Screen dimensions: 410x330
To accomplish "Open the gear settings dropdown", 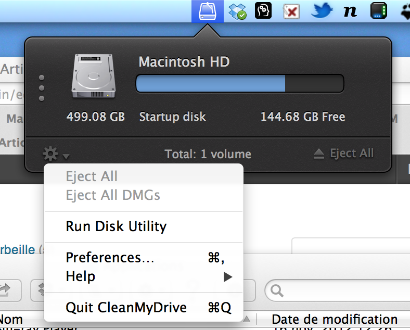I will pos(55,154).
